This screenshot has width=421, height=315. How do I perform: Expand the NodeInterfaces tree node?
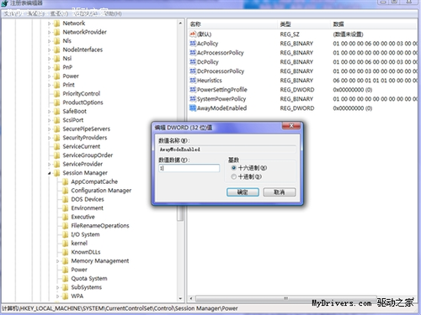point(50,50)
